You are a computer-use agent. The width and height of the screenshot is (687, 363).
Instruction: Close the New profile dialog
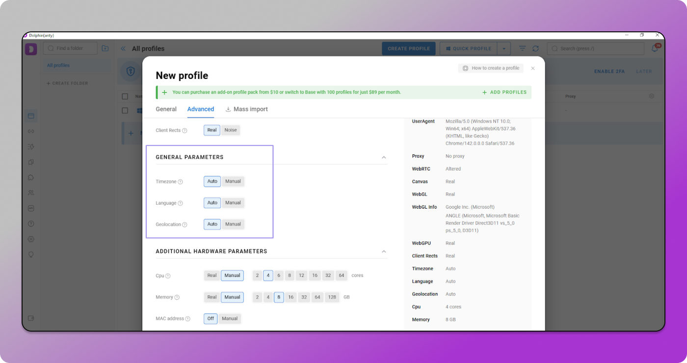pyautogui.click(x=533, y=69)
